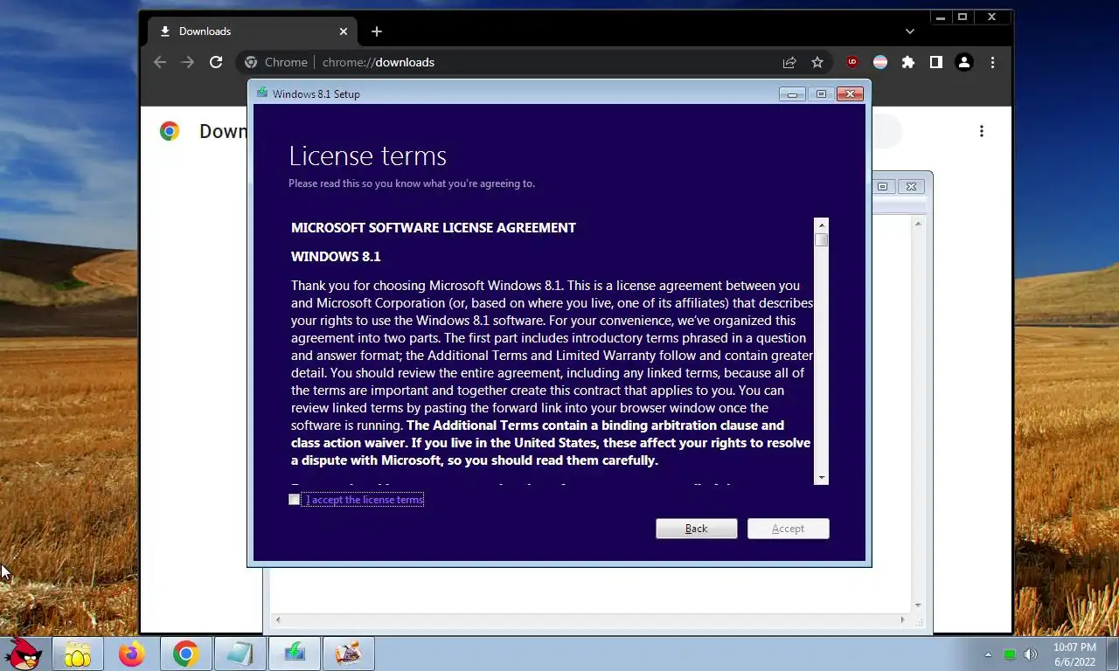Close the background window behind Setup

911,186
